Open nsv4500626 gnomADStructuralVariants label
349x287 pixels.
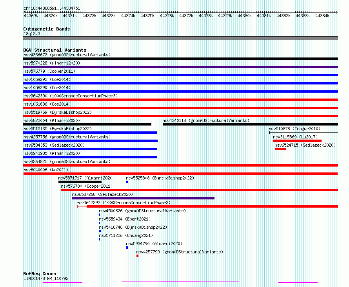point(142,211)
